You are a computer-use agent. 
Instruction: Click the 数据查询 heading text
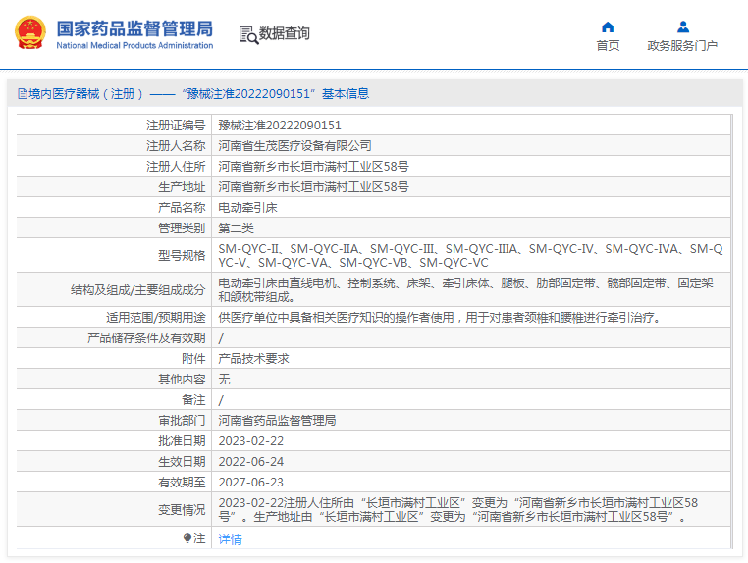tap(285, 33)
